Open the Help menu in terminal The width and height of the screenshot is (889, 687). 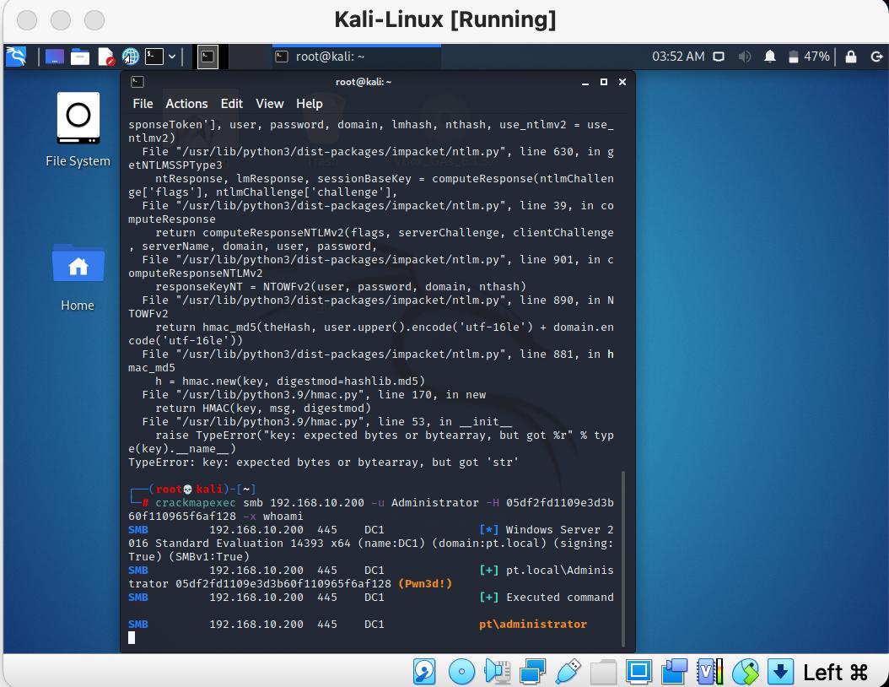[x=309, y=104]
